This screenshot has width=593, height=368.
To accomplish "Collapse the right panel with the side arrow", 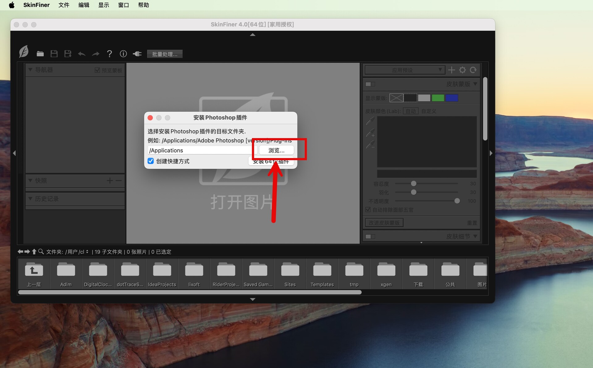I will point(491,153).
